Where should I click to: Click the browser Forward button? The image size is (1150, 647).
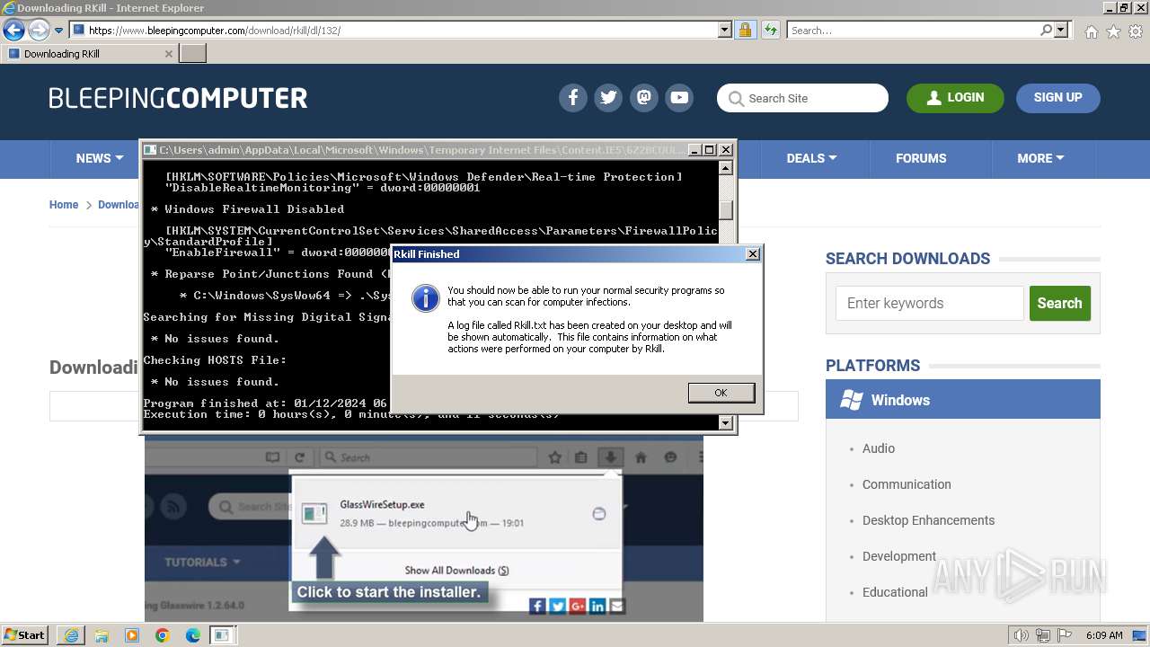click(39, 31)
